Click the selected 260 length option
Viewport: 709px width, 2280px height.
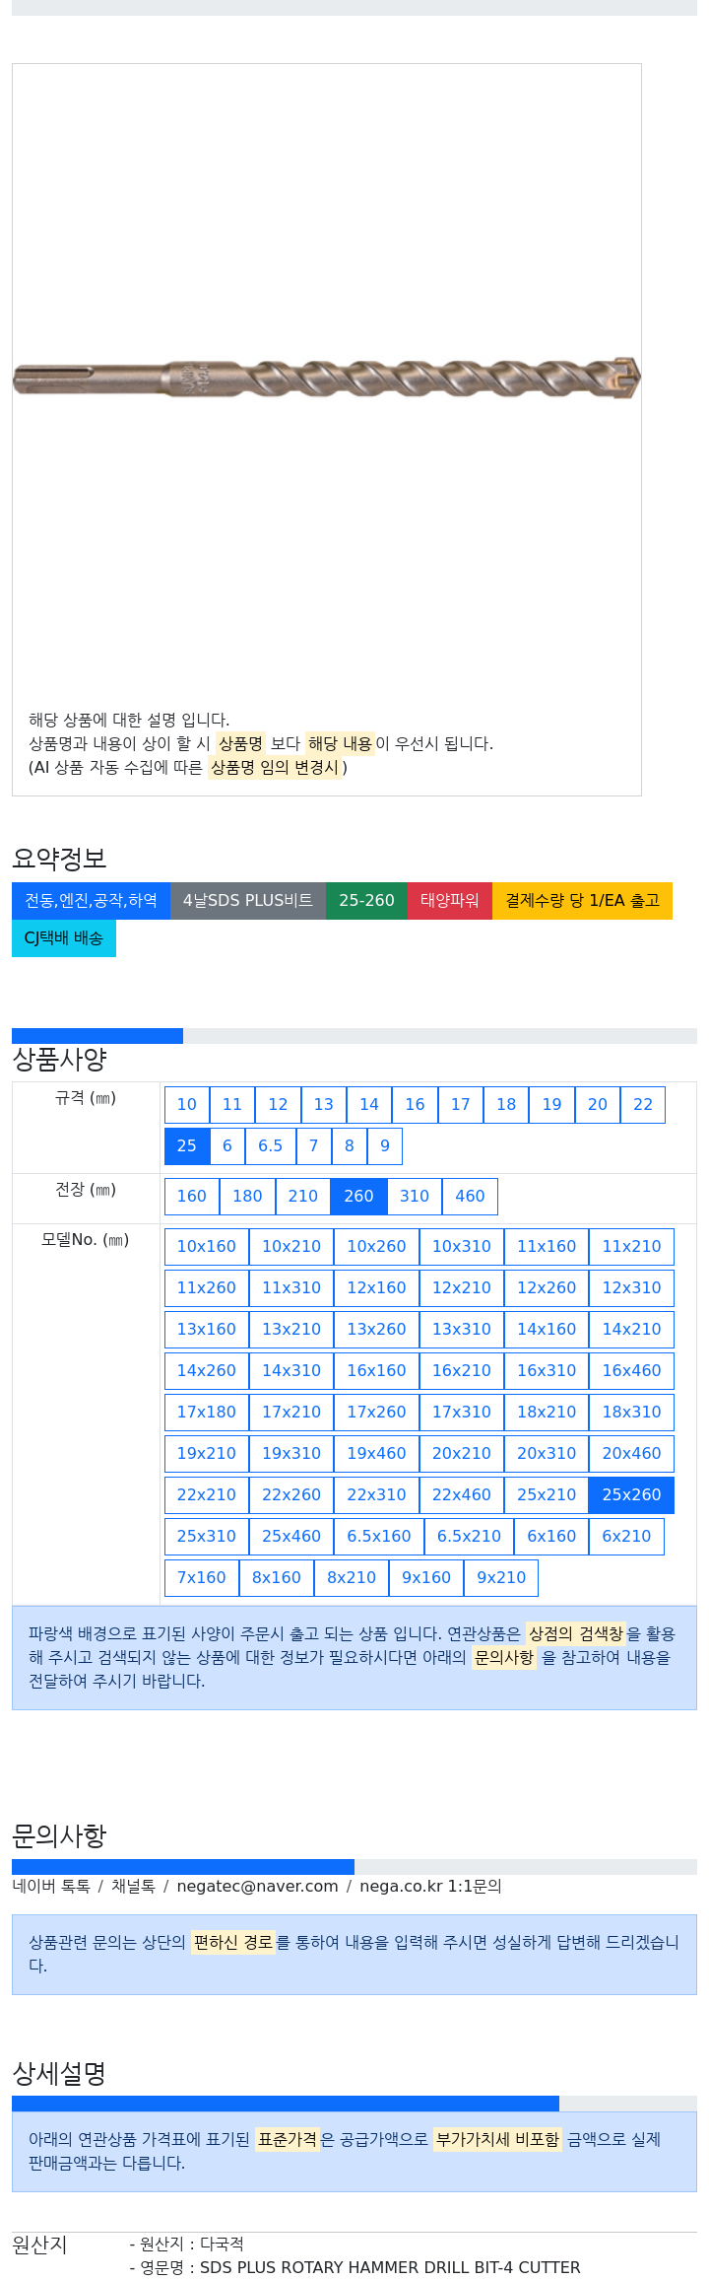click(x=358, y=1196)
